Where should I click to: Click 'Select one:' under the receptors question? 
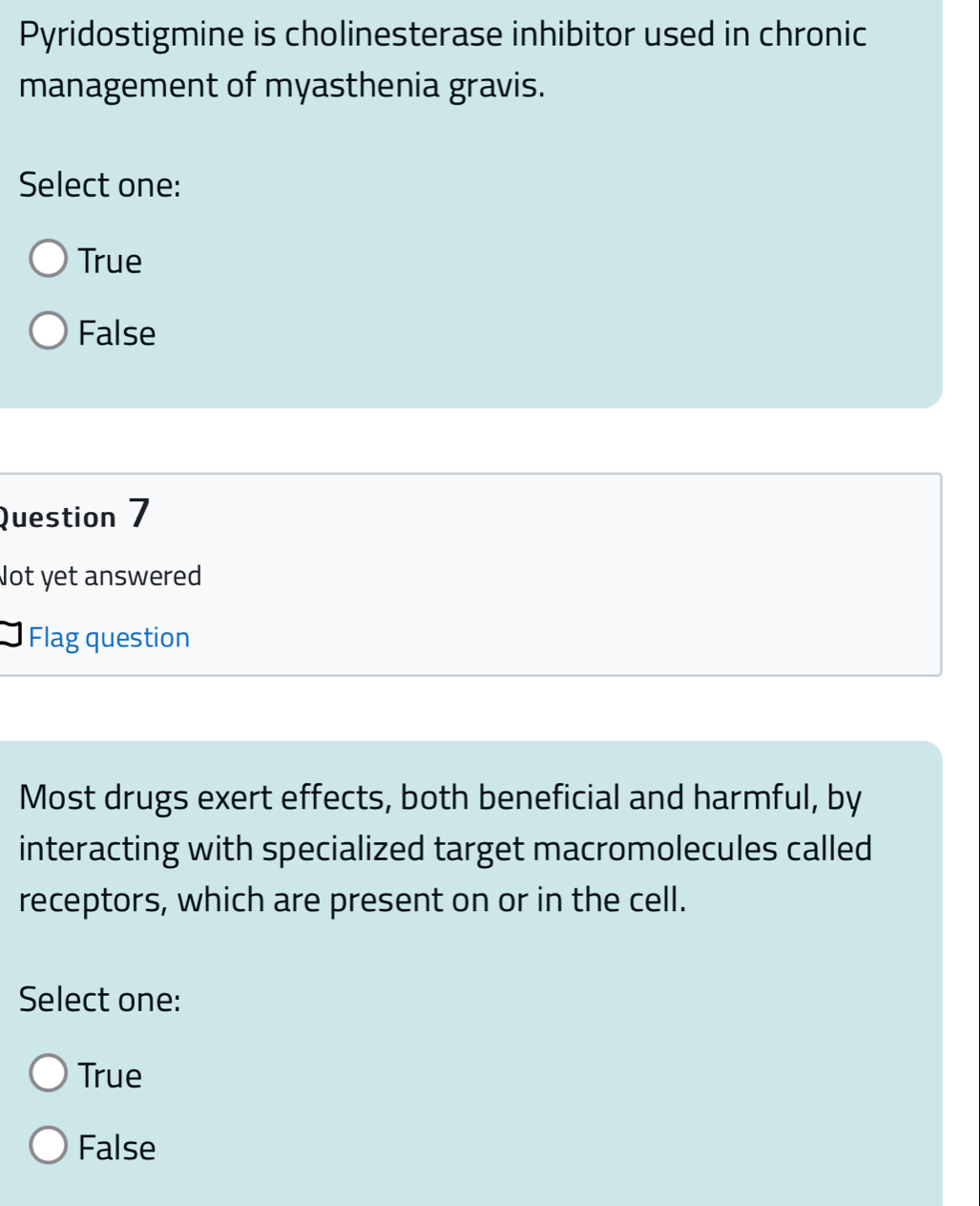click(100, 1000)
